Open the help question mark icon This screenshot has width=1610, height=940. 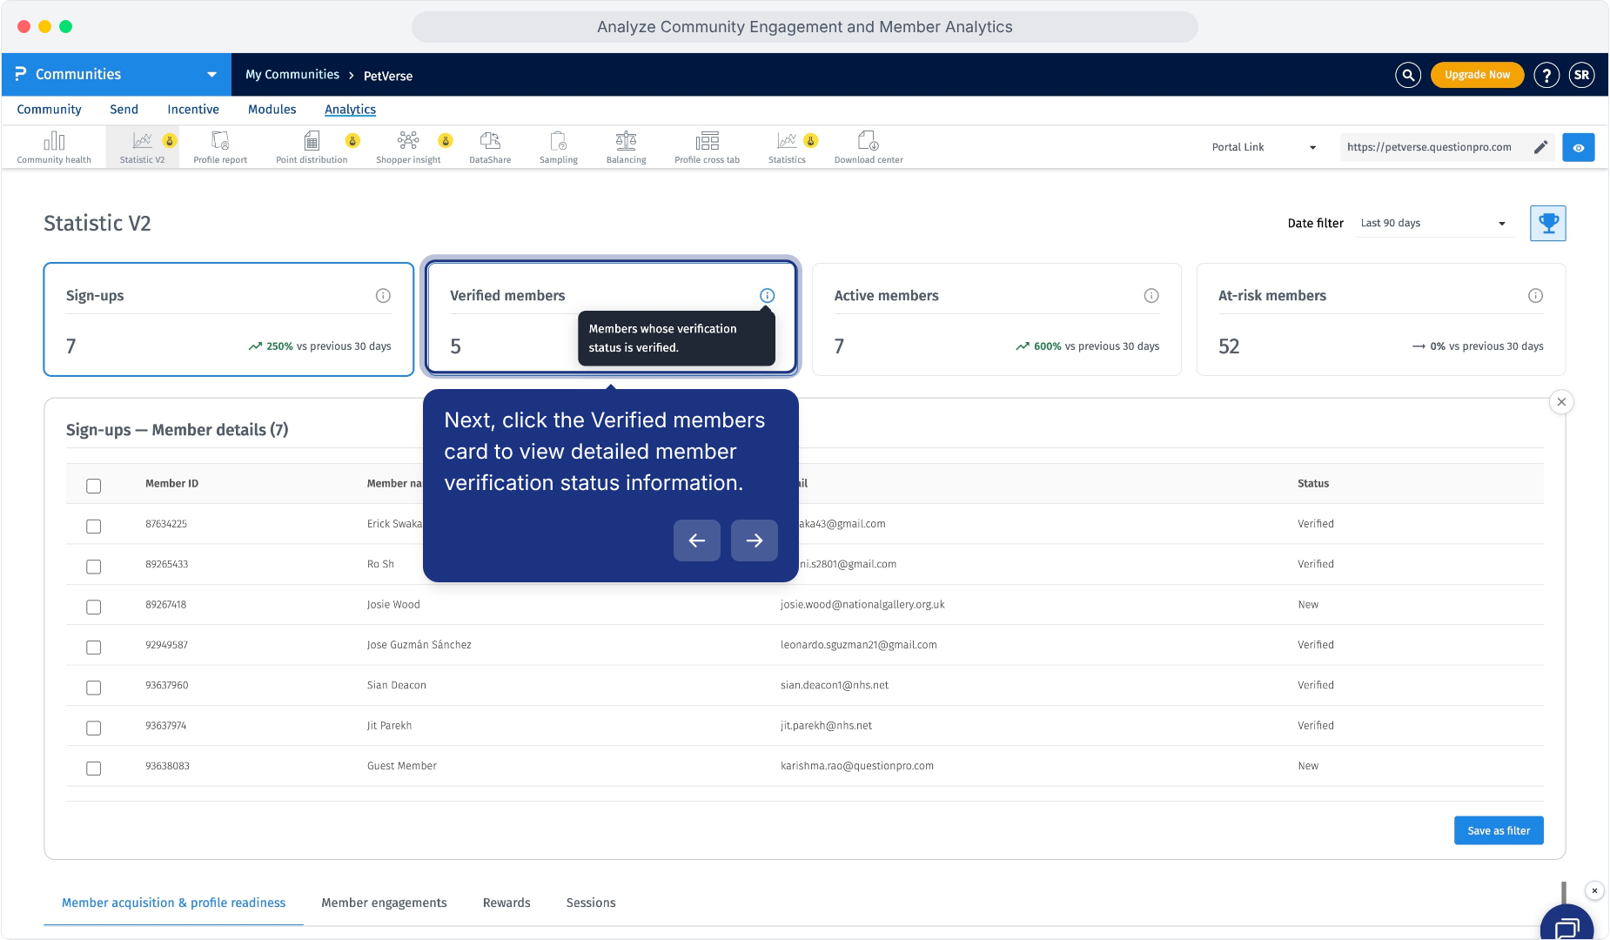point(1546,75)
